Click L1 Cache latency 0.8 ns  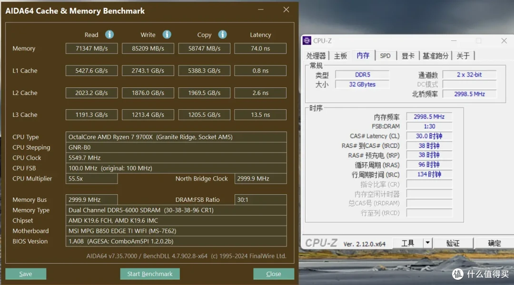260,71
